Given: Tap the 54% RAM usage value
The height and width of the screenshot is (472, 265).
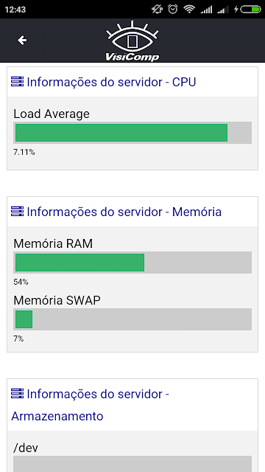Looking at the screenshot, I should [x=21, y=282].
